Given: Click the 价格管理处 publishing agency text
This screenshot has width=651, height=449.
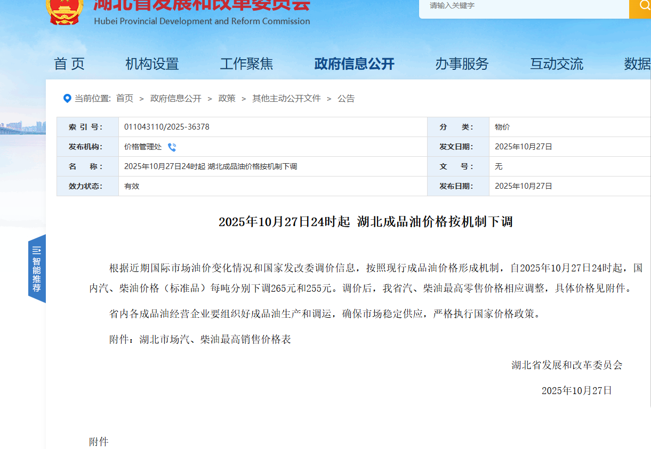Looking at the screenshot, I should 143,147.
